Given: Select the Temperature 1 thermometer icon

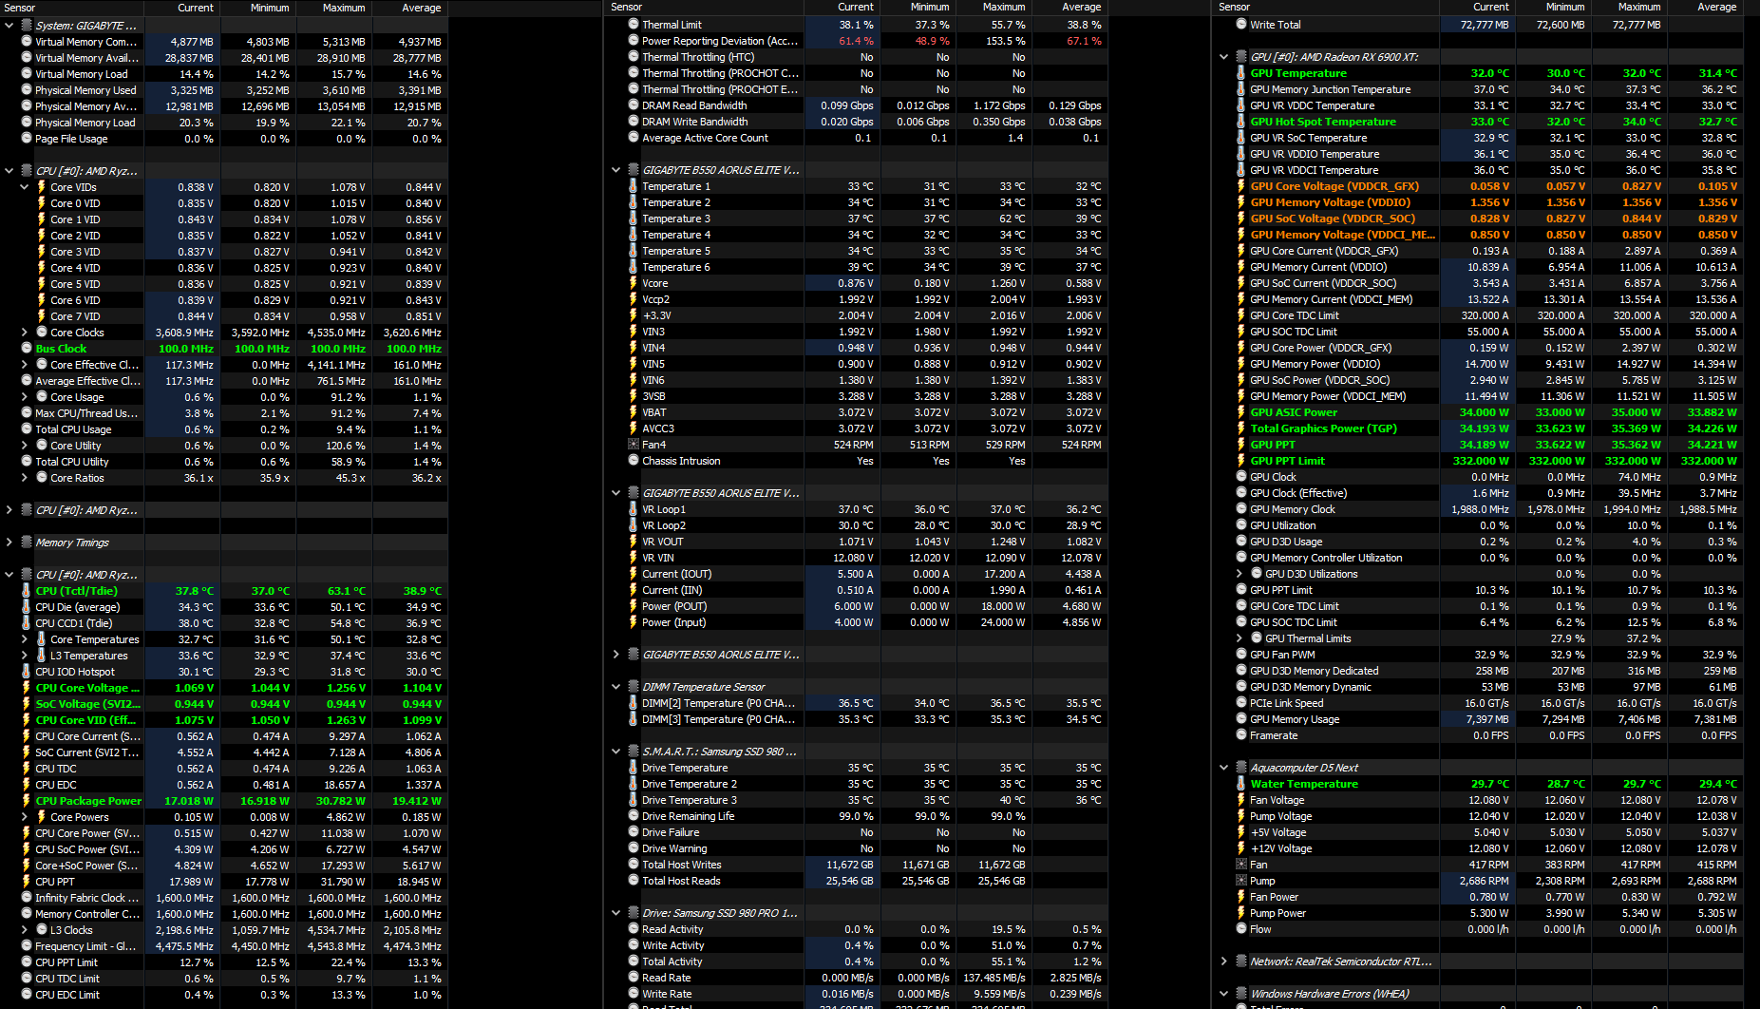Looking at the screenshot, I should click(634, 186).
